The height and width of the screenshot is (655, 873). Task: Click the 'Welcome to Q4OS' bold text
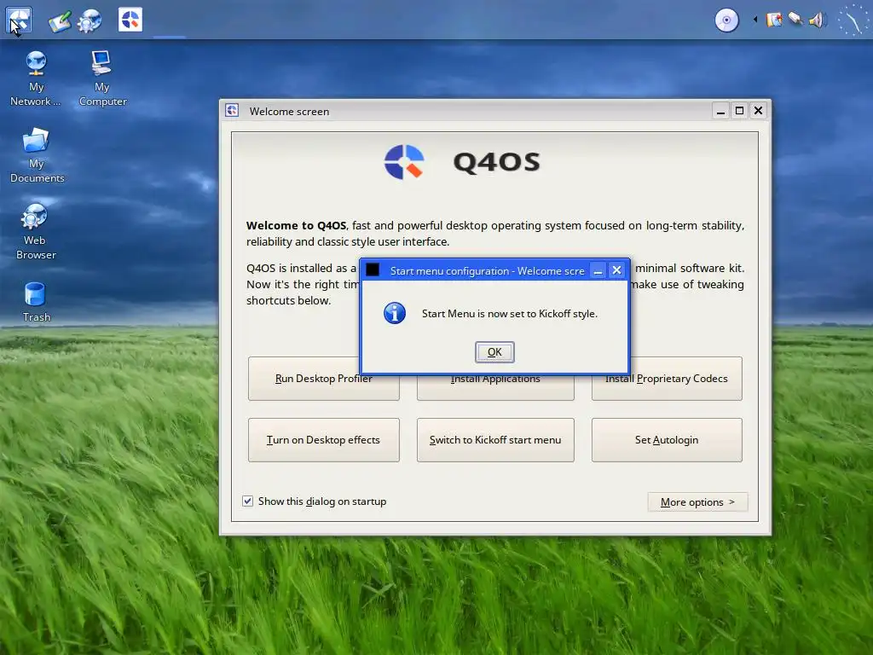(296, 225)
